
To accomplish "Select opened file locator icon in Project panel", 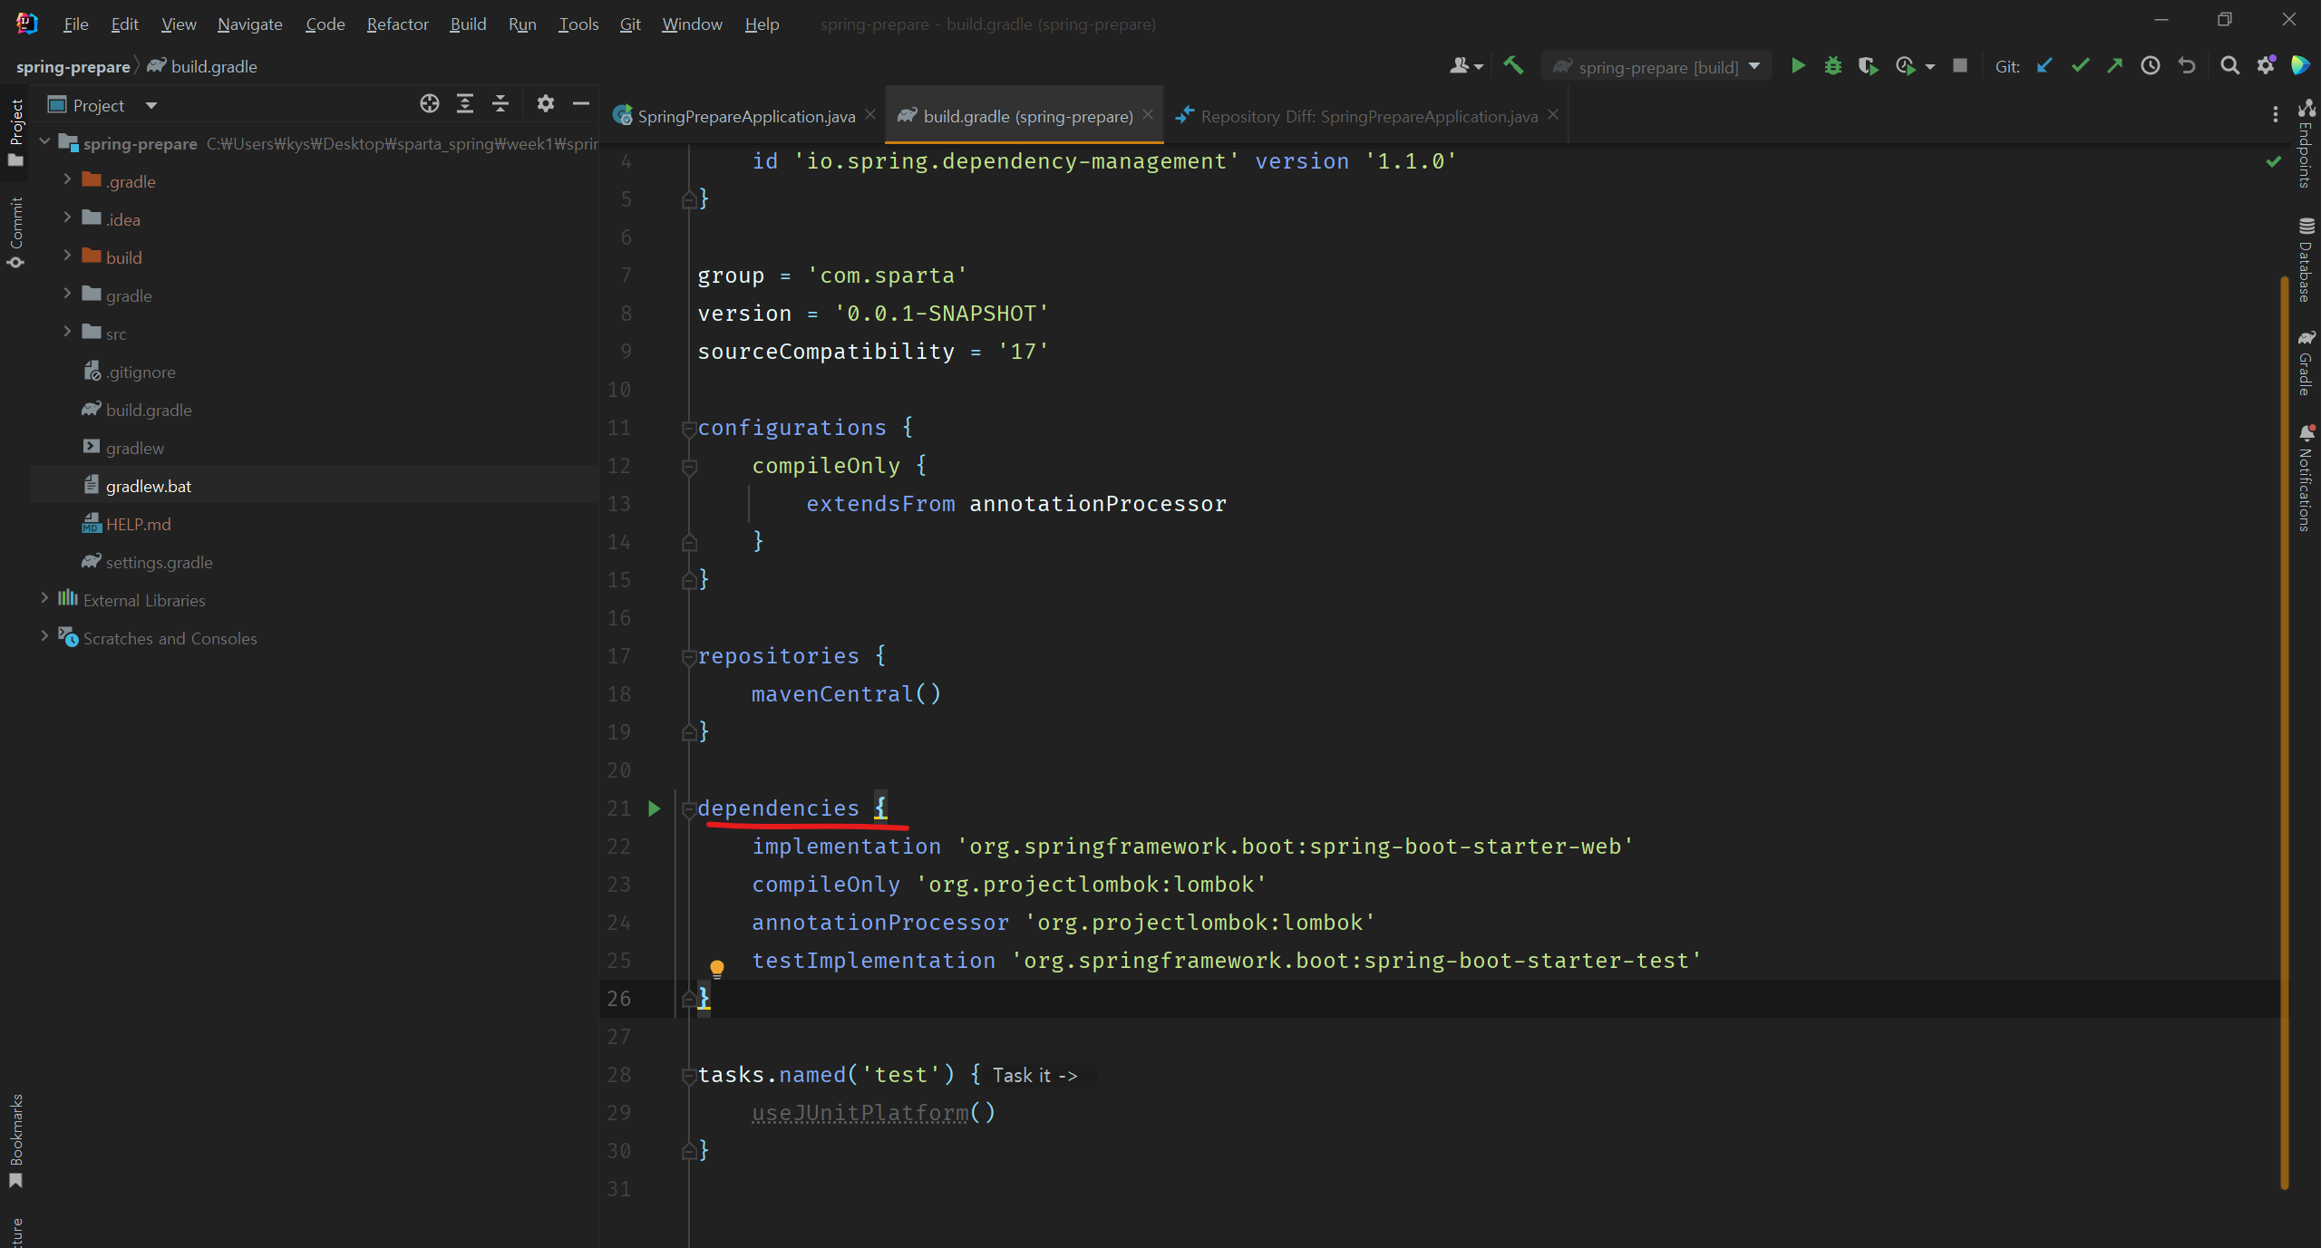I will coord(430,104).
